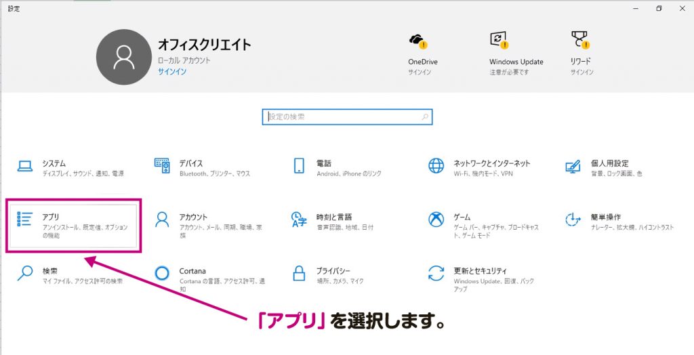
Task: Select the Cortana title text
Action: coord(192,271)
